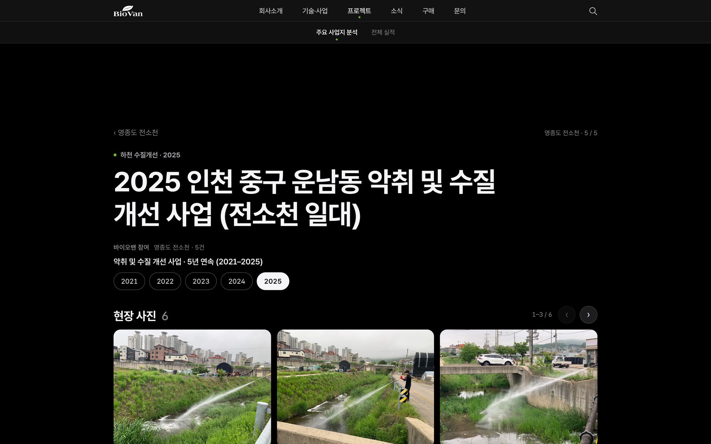
Task: Click the BioVan logo
Action: [128, 11]
